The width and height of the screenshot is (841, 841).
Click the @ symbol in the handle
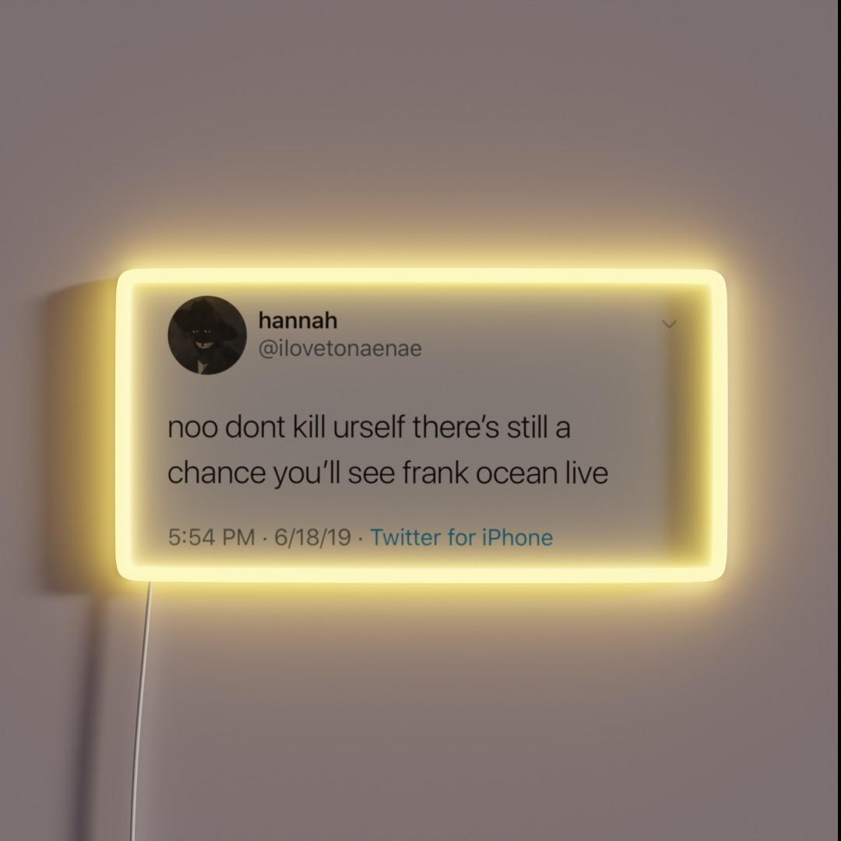coord(268,349)
